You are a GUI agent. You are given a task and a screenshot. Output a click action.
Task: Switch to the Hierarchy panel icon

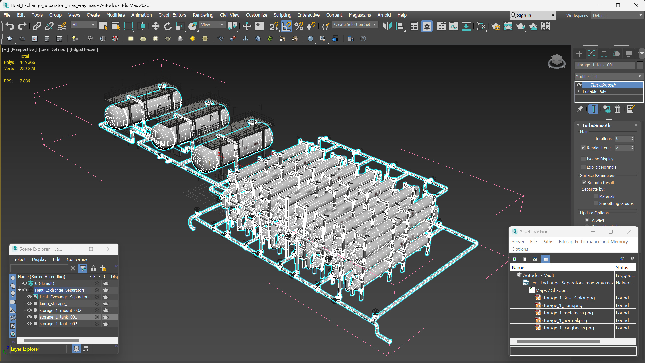[604, 53]
